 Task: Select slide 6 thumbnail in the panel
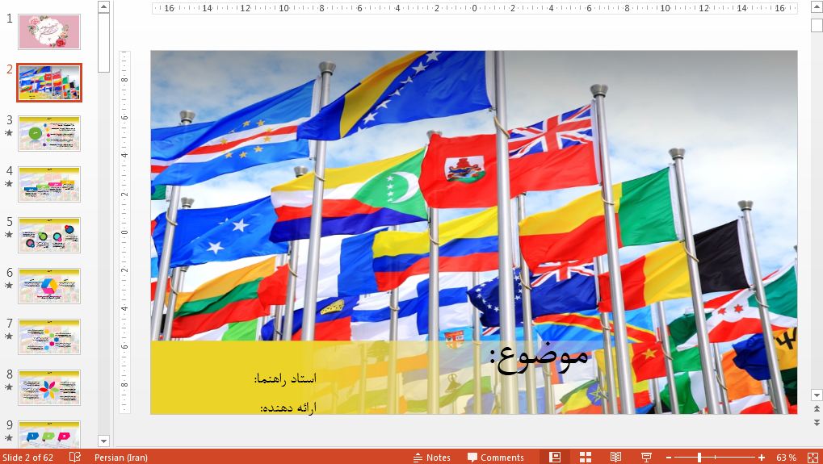[49, 286]
